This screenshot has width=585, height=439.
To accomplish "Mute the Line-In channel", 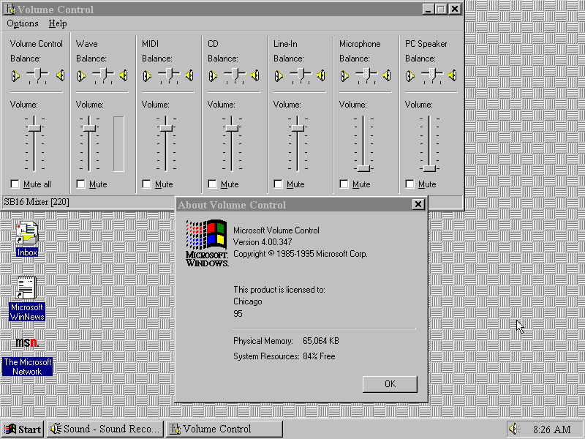I will (279, 184).
